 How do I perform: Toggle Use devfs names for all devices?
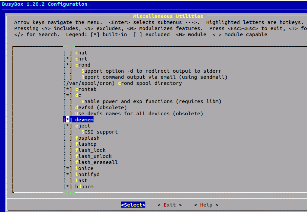click(x=67, y=114)
